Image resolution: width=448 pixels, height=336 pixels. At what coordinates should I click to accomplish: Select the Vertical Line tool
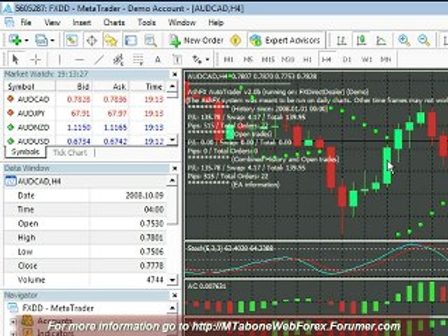click(59, 59)
